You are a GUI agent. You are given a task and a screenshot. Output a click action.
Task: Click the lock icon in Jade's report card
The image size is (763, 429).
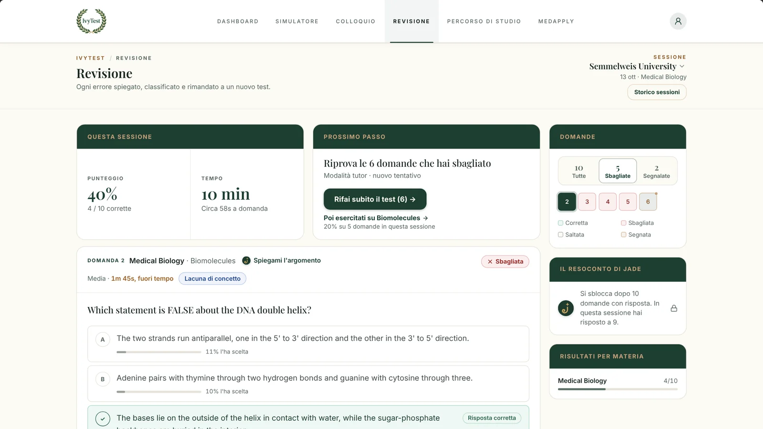(x=674, y=308)
